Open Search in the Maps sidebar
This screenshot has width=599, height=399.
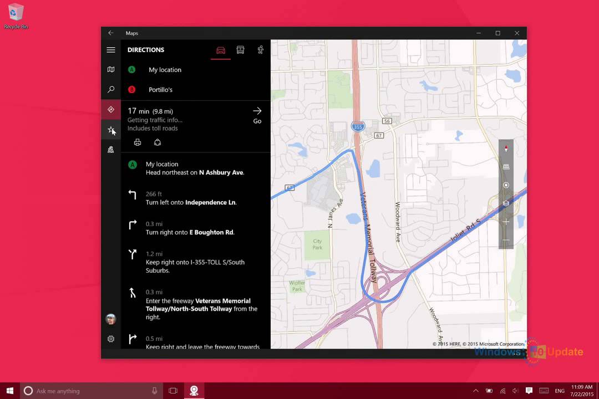pyautogui.click(x=111, y=89)
